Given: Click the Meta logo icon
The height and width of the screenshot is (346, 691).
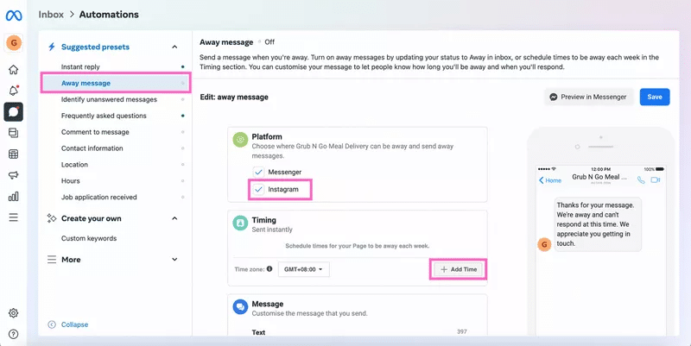Looking at the screenshot, I should (x=14, y=16).
